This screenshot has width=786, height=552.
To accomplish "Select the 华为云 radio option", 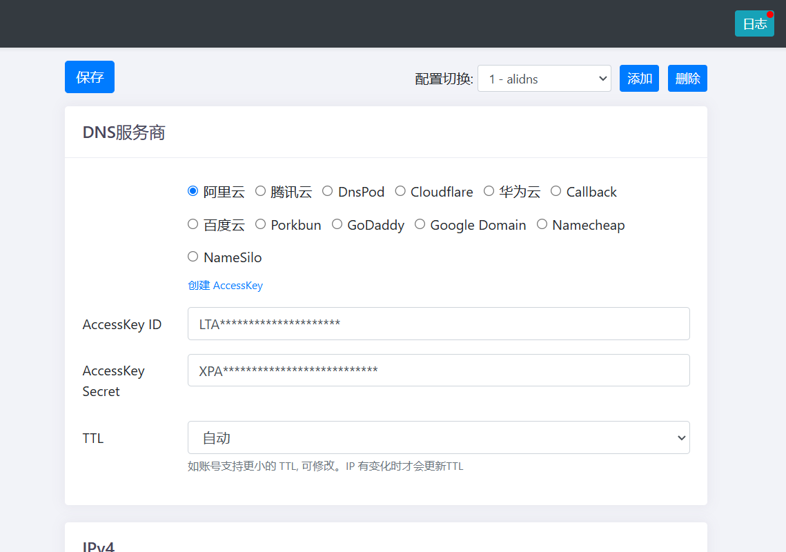I will click(489, 191).
